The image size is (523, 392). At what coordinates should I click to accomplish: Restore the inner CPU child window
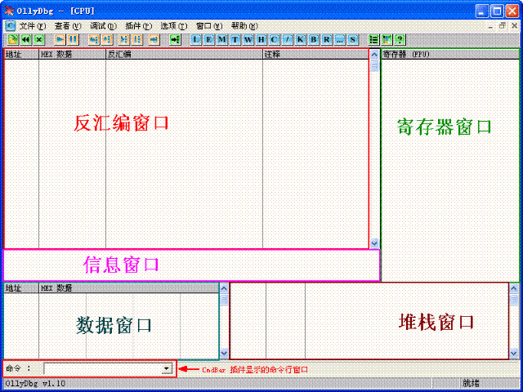pyautogui.click(x=503, y=25)
